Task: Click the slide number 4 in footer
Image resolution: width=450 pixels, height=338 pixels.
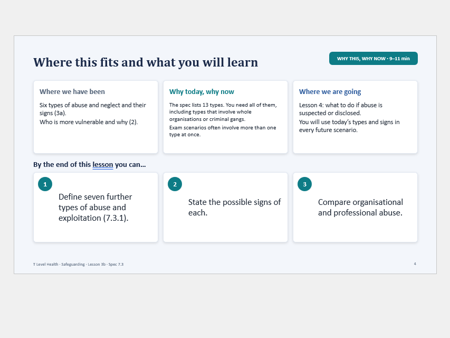Action: click(x=415, y=264)
